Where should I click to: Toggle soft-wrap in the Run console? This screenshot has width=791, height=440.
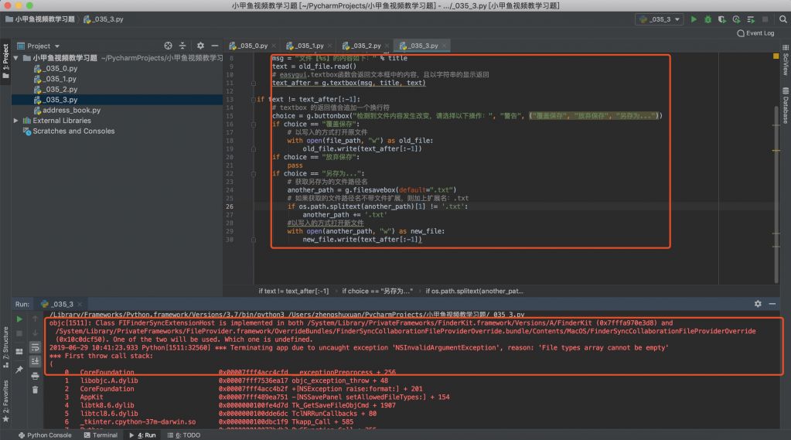(35, 347)
